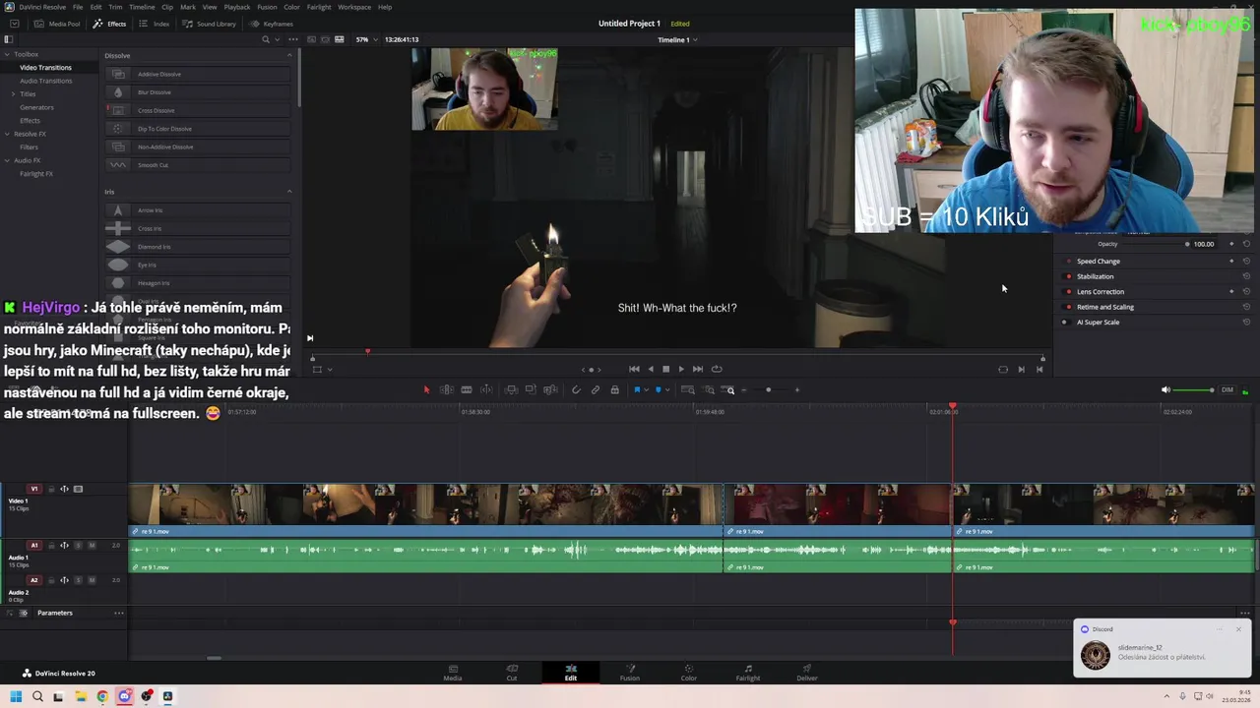The height and width of the screenshot is (708, 1260).
Task: Activate the Trim Edit Mode tool
Action: tap(446, 389)
